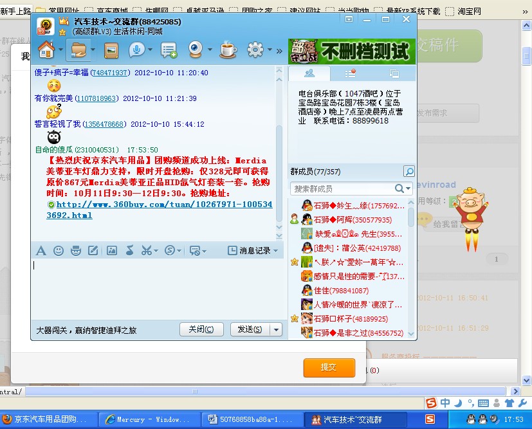
Task: Click the font letter A icon
Action: pos(41,250)
